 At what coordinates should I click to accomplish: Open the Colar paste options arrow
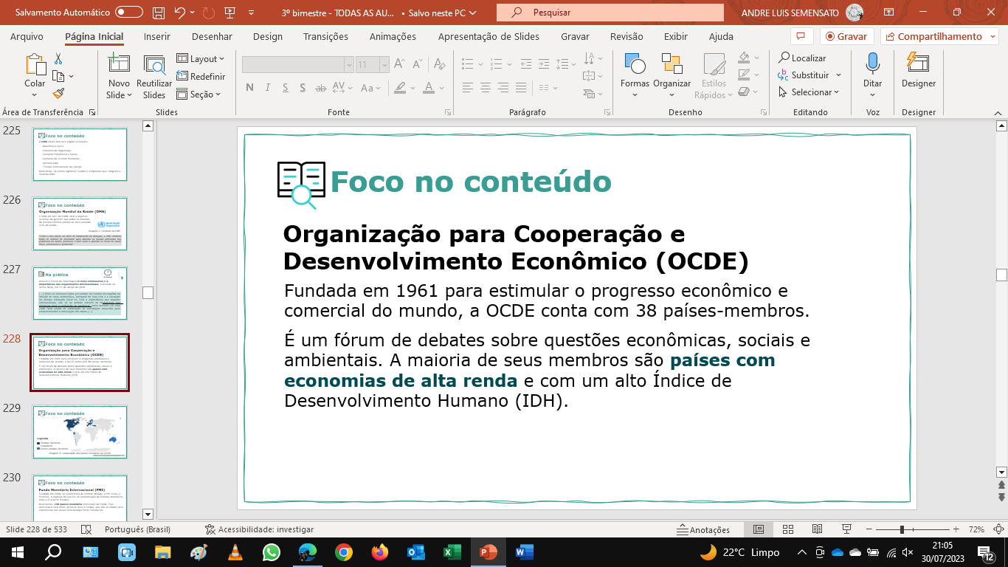tap(35, 96)
